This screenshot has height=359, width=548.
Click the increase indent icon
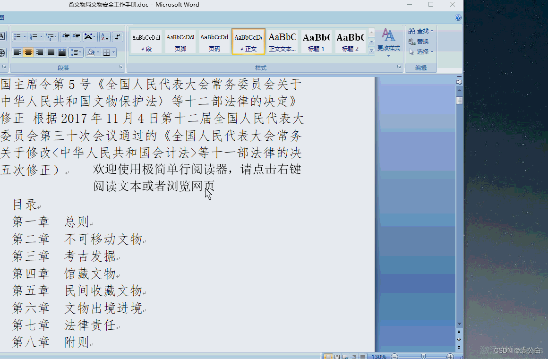(76, 36)
